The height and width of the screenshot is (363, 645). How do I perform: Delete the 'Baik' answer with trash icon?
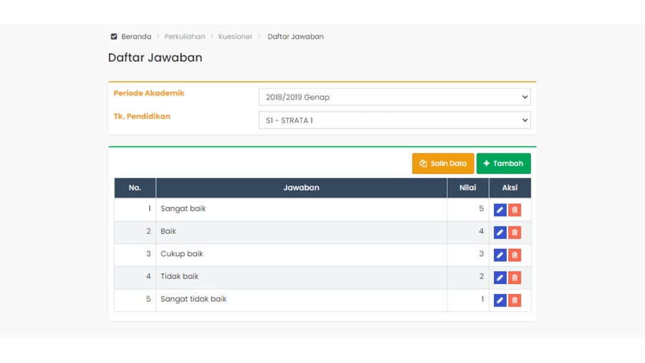tap(515, 232)
